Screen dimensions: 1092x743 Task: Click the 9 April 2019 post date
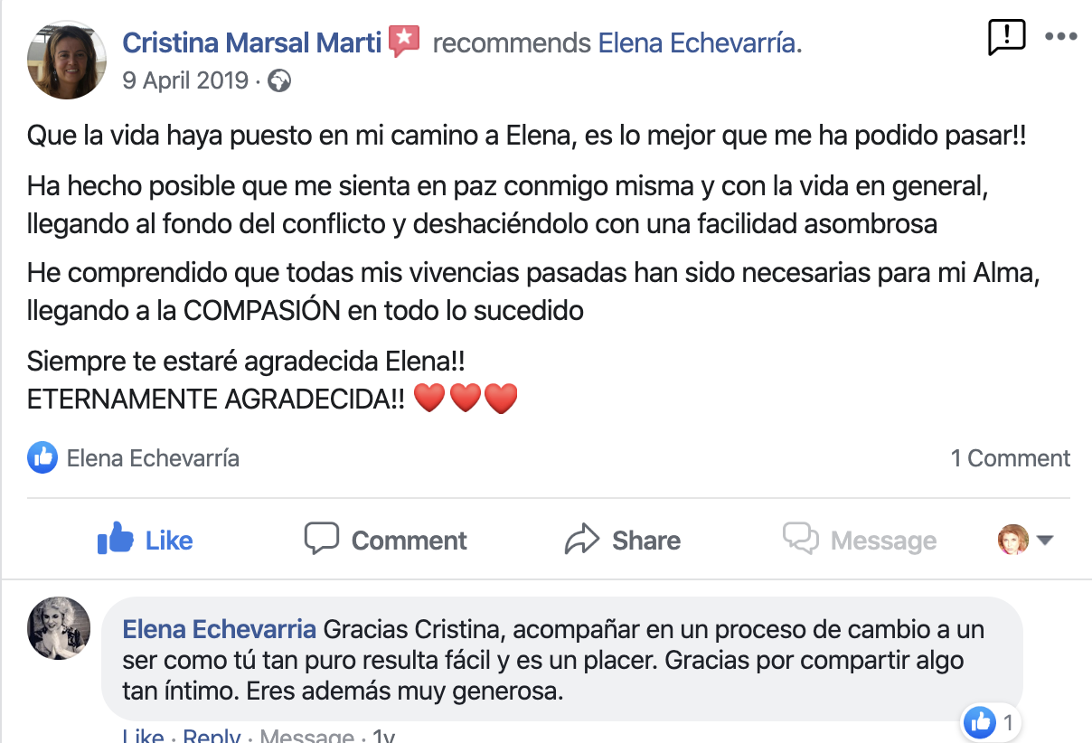[x=185, y=80]
